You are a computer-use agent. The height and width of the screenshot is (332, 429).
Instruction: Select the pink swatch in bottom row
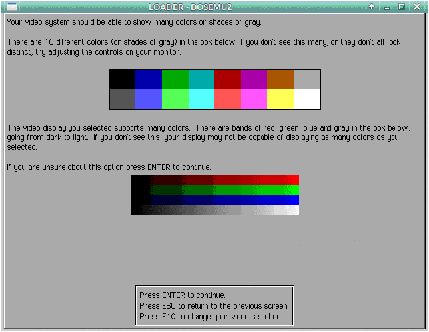pos(254,99)
